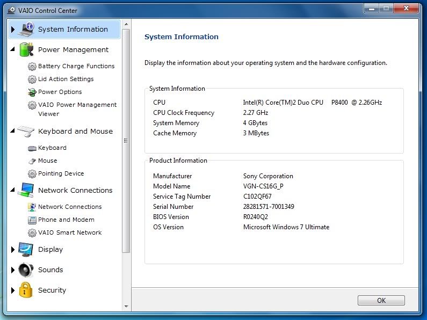
Task: Click the Phone and Modem icon
Action: [x=32, y=220]
